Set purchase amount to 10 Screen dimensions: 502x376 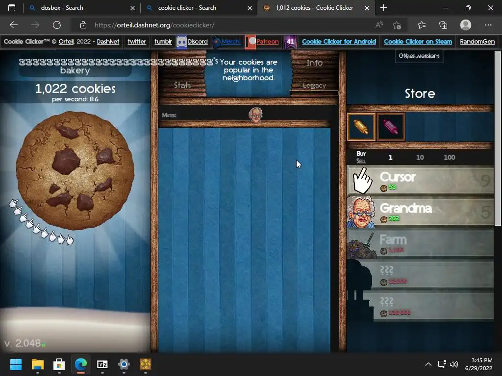pos(420,157)
